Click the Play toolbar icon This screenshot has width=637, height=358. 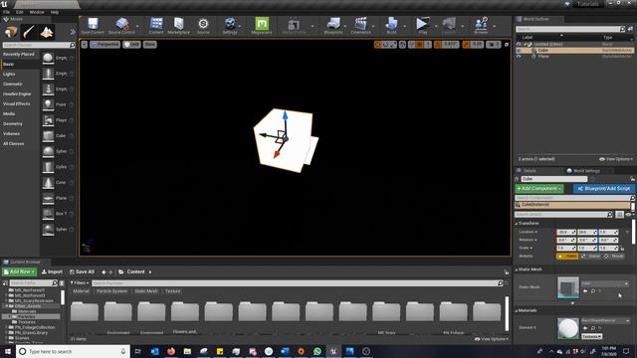[422, 24]
